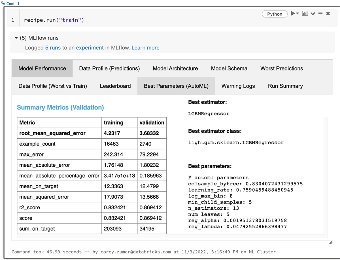Click the bar chart dashboard icon
The image size is (340, 260).
point(305,14)
